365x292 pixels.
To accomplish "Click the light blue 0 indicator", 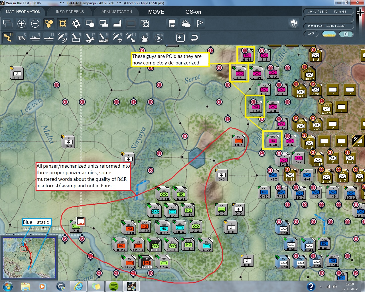I will (346, 34).
